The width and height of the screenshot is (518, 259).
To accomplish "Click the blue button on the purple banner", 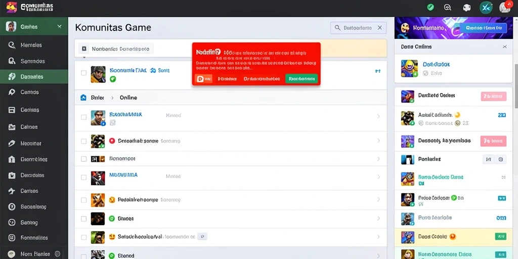I will [x=483, y=28].
